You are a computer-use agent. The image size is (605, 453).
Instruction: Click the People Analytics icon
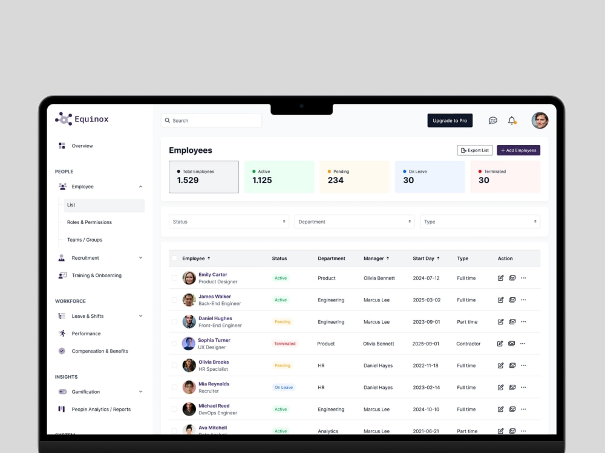62,409
